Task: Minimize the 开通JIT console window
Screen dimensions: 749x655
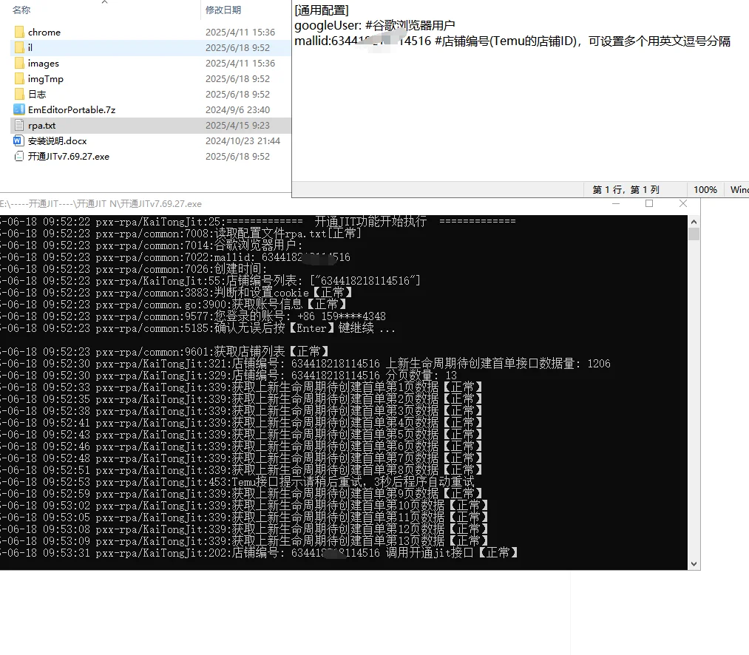Action: 616,203
